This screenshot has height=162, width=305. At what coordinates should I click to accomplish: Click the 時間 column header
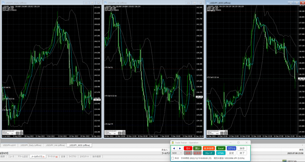[x=301, y=150]
